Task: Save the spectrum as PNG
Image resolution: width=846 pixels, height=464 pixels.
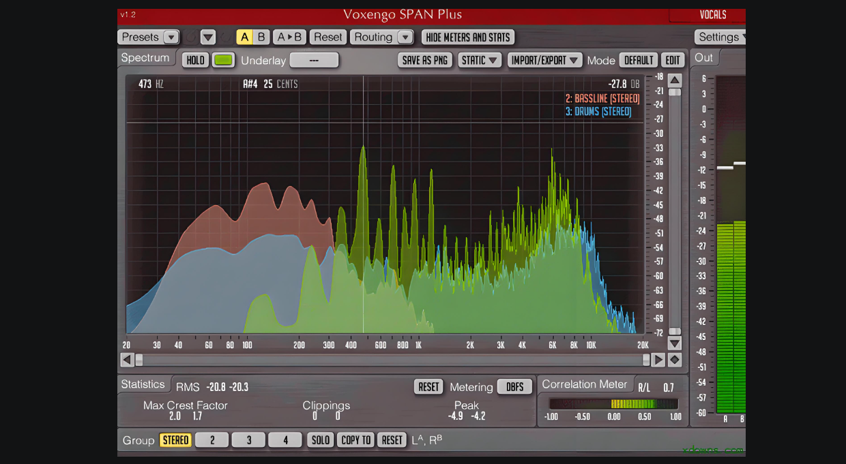Action: point(425,60)
